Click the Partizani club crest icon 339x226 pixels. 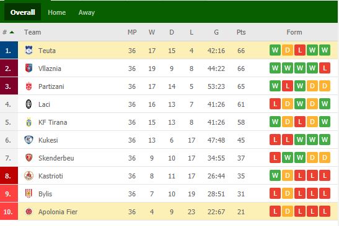coord(29,86)
